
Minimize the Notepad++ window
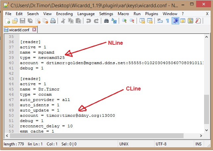click(183, 5)
